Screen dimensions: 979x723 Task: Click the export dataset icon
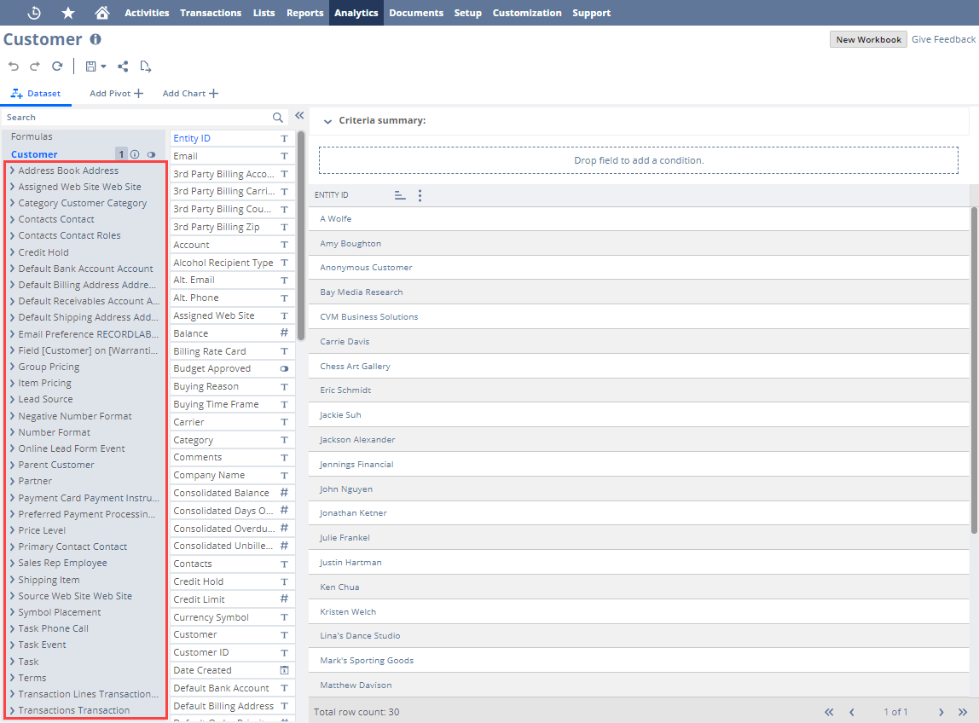click(146, 67)
